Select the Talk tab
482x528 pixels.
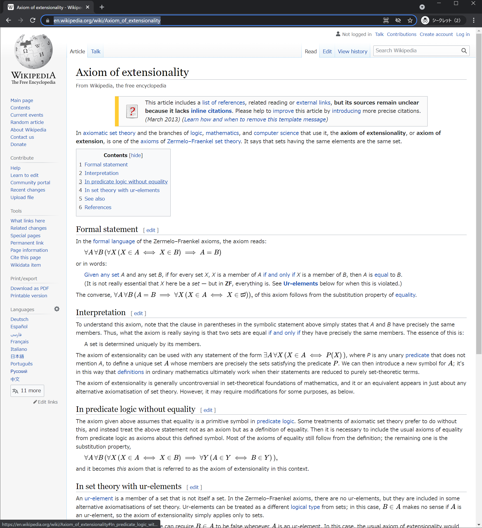coord(95,52)
